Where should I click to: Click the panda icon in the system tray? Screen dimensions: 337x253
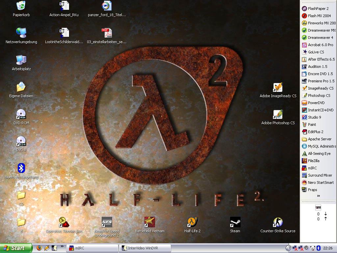(313, 248)
